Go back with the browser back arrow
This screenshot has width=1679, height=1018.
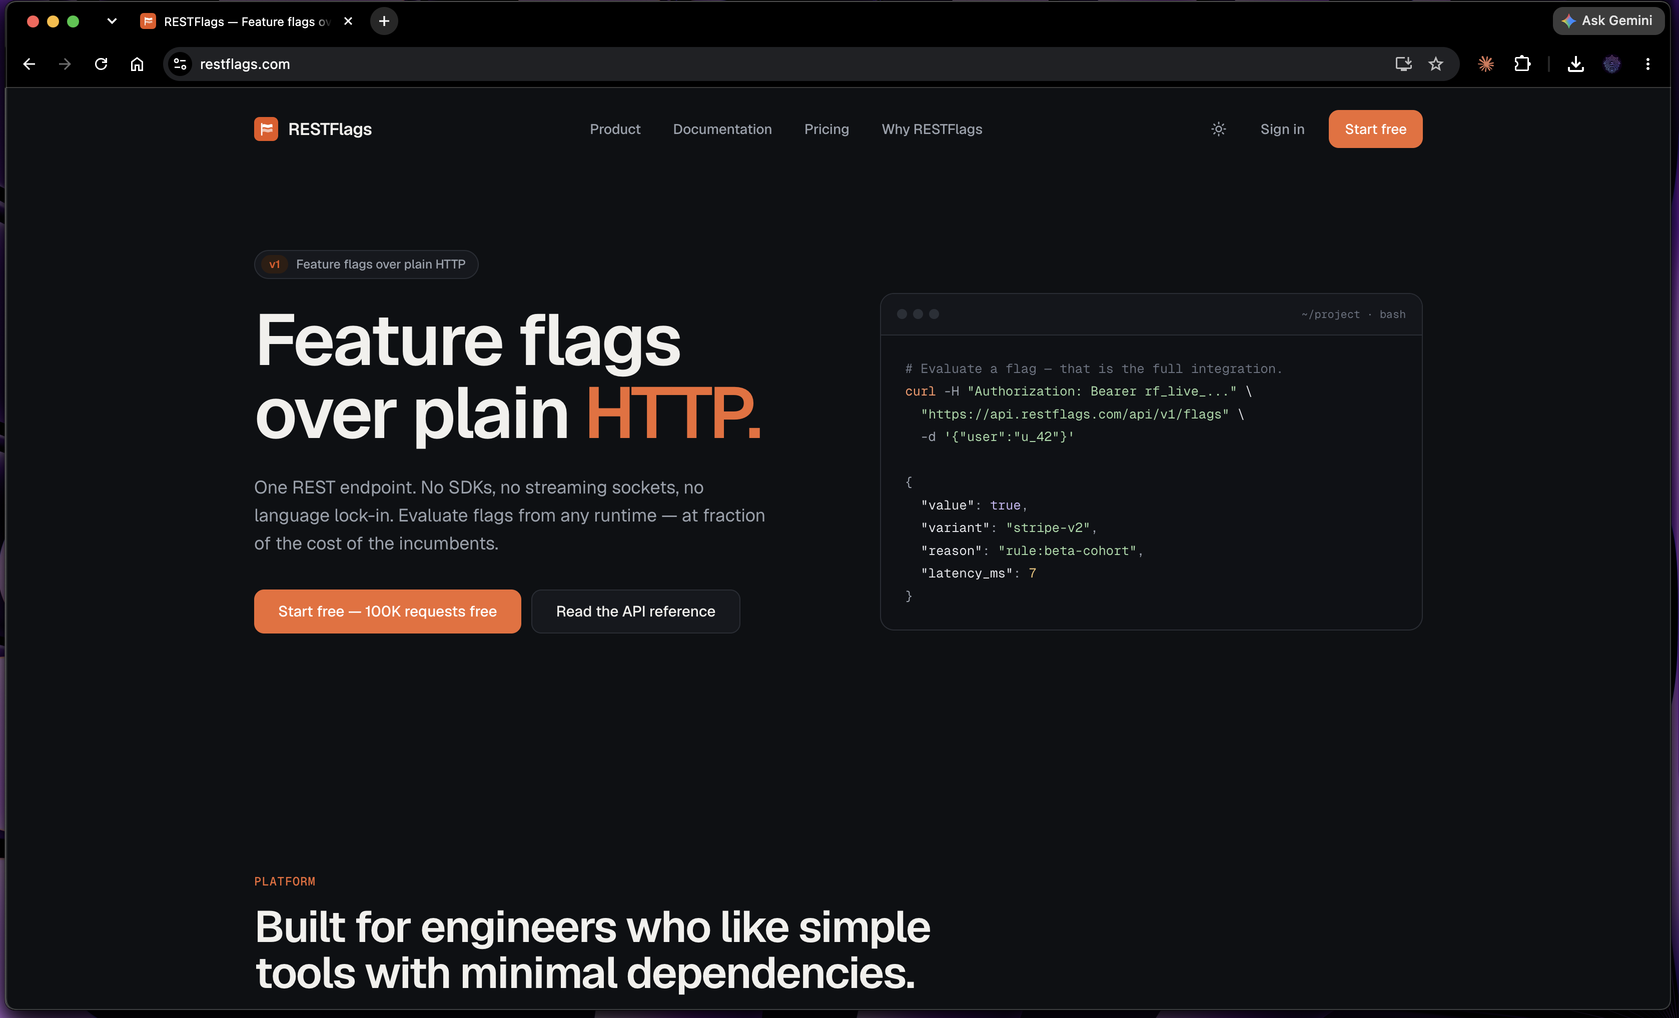click(x=30, y=64)
